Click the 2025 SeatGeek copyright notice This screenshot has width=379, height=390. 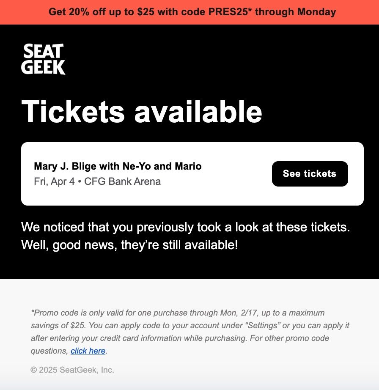tap(72, 370)
